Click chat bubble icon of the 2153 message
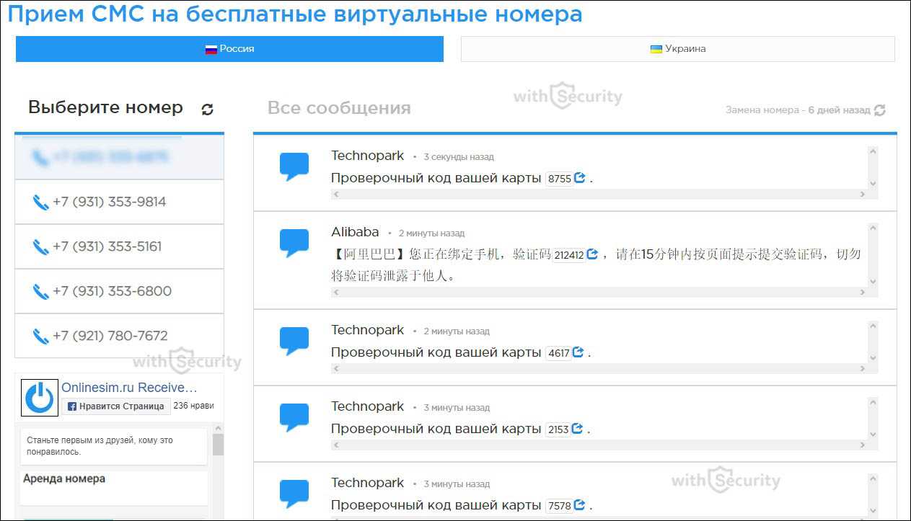 [294, 417]
